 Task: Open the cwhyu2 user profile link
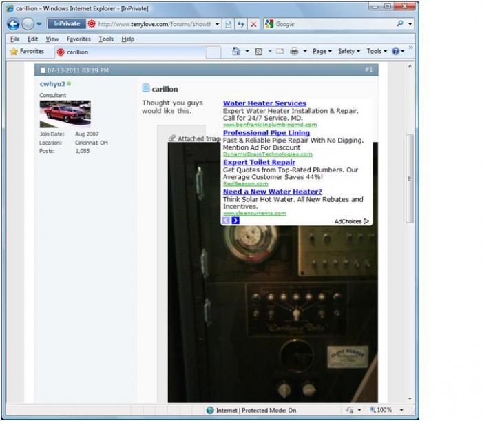[x=52, y=84]
